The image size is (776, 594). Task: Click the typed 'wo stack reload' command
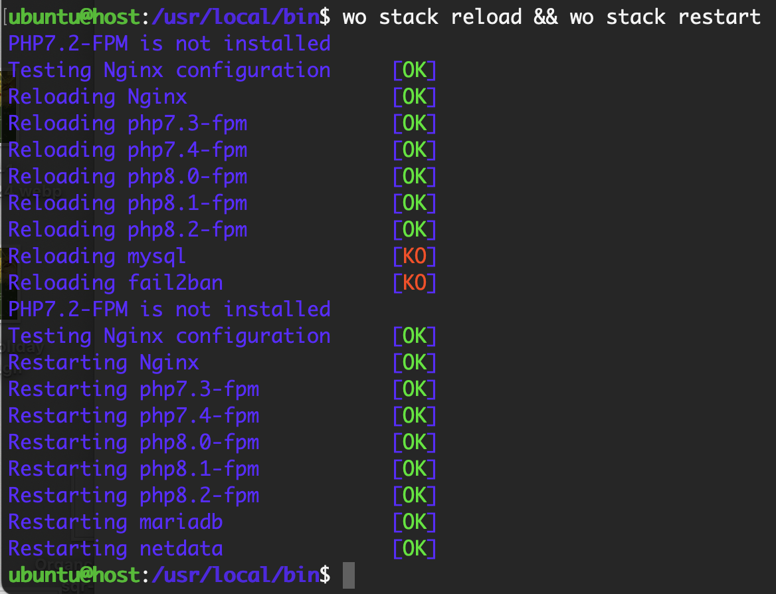coord(432,17)
